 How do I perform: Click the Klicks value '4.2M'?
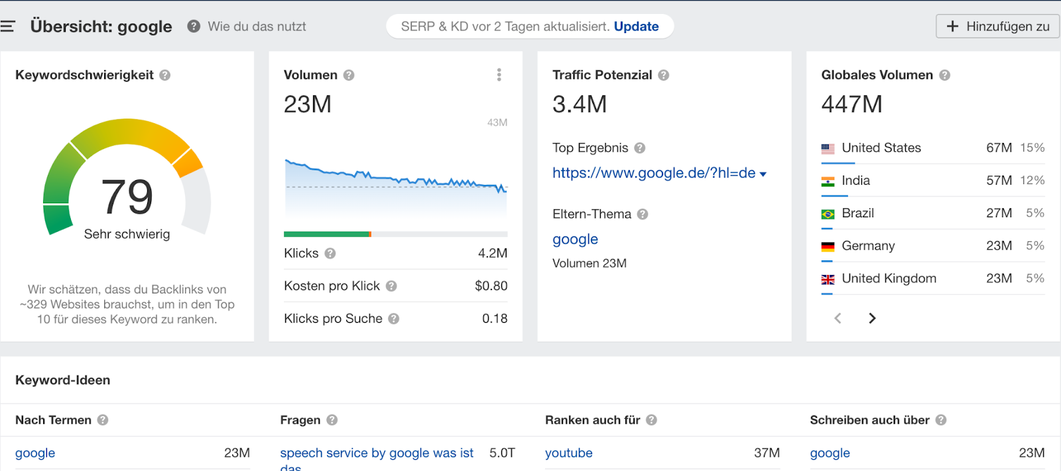tap(493, 254)
